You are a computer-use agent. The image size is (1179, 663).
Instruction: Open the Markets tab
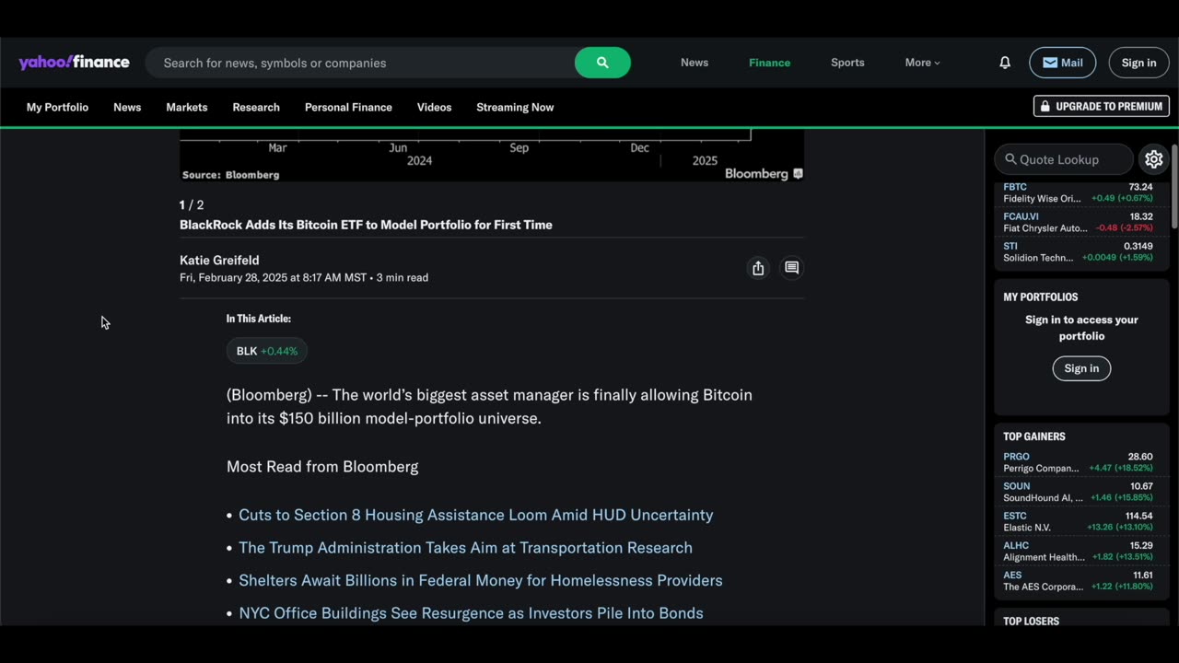click(187, 107)
